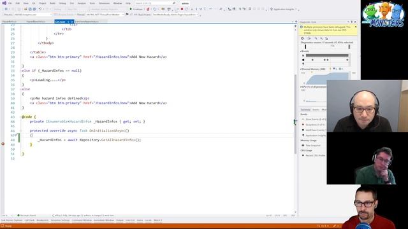This screenshot has width=408, height=229.
Task: Open the Immediate Window tab
Action: point(103,221)
